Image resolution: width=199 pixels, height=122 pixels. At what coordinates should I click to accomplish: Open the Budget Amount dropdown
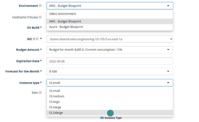tap(110, 50)
